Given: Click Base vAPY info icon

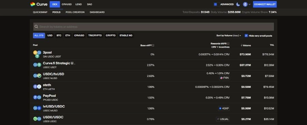Looking at the screenshot, I should (x=153, y=46).
